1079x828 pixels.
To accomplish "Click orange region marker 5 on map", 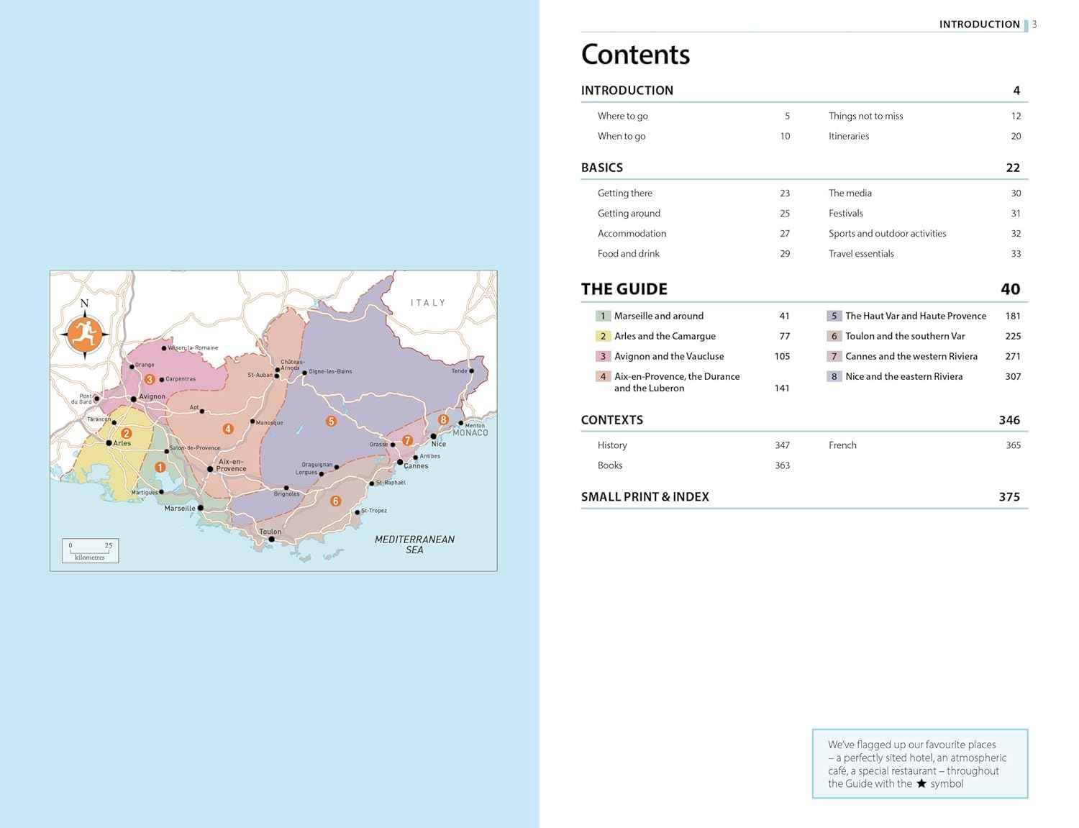I will (331, 421).
